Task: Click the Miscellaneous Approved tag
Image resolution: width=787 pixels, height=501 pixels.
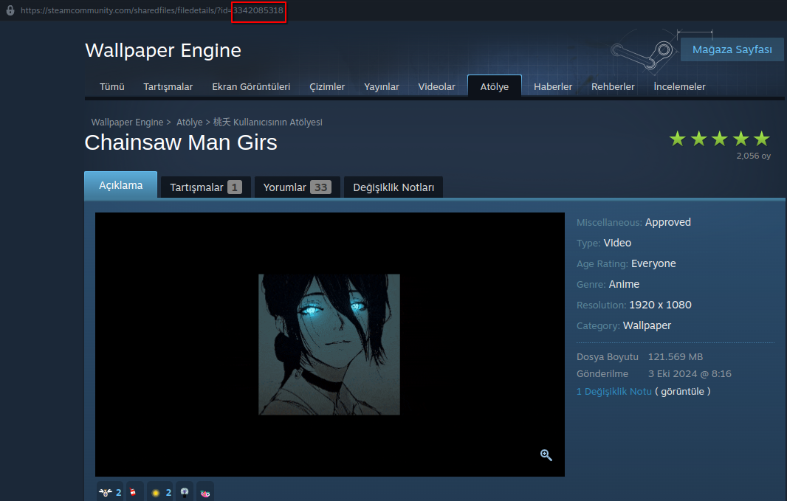Action: (667, 222)
